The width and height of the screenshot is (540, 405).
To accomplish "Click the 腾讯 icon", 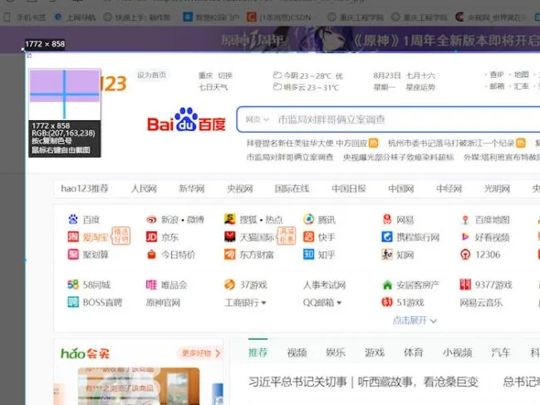I will (308, 219).
